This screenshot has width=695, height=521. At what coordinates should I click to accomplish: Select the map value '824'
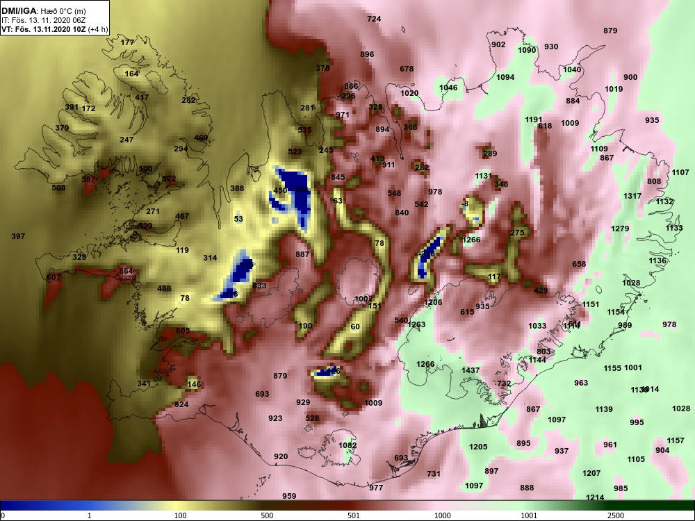point(181,404)
